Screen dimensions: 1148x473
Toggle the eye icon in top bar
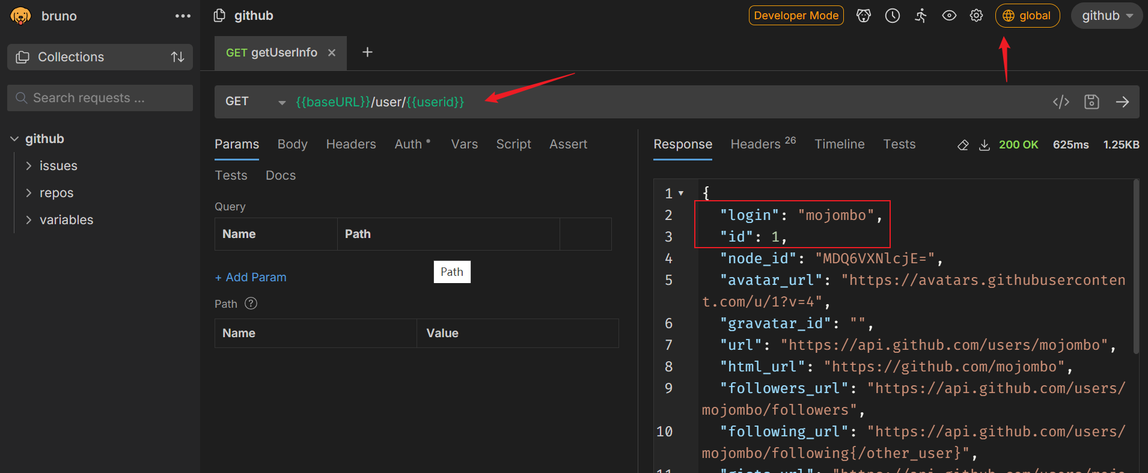pos(949,16)
